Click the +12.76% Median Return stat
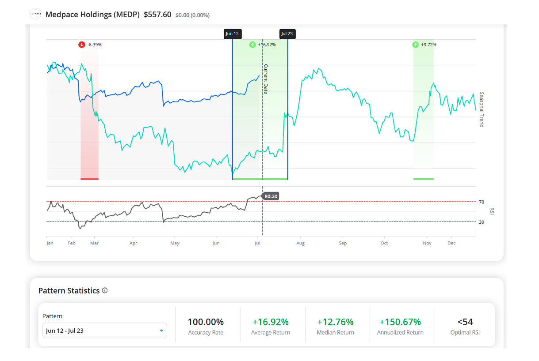The image size is (539, 361). pyautogui.click(x=336, y=326)
